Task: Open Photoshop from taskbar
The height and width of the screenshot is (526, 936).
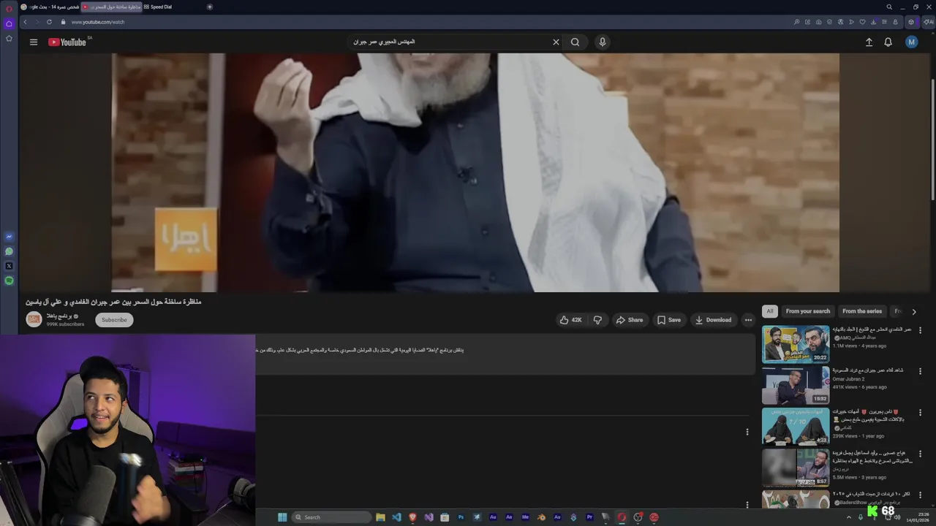Action: (461, 517)
